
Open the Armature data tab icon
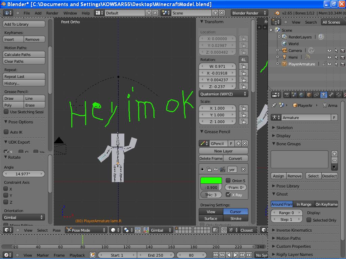(x=323, y=95)
